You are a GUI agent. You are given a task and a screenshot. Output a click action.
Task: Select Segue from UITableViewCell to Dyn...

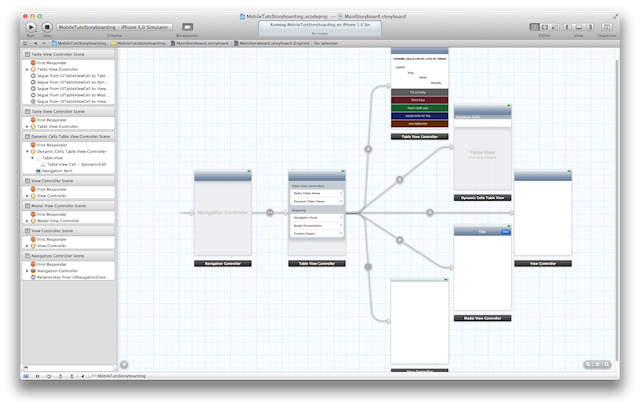(70, 82)
